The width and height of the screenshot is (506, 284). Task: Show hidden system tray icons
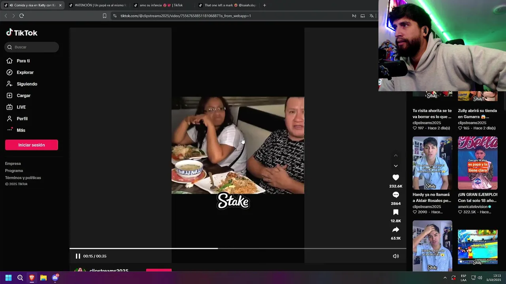(445, 278)
